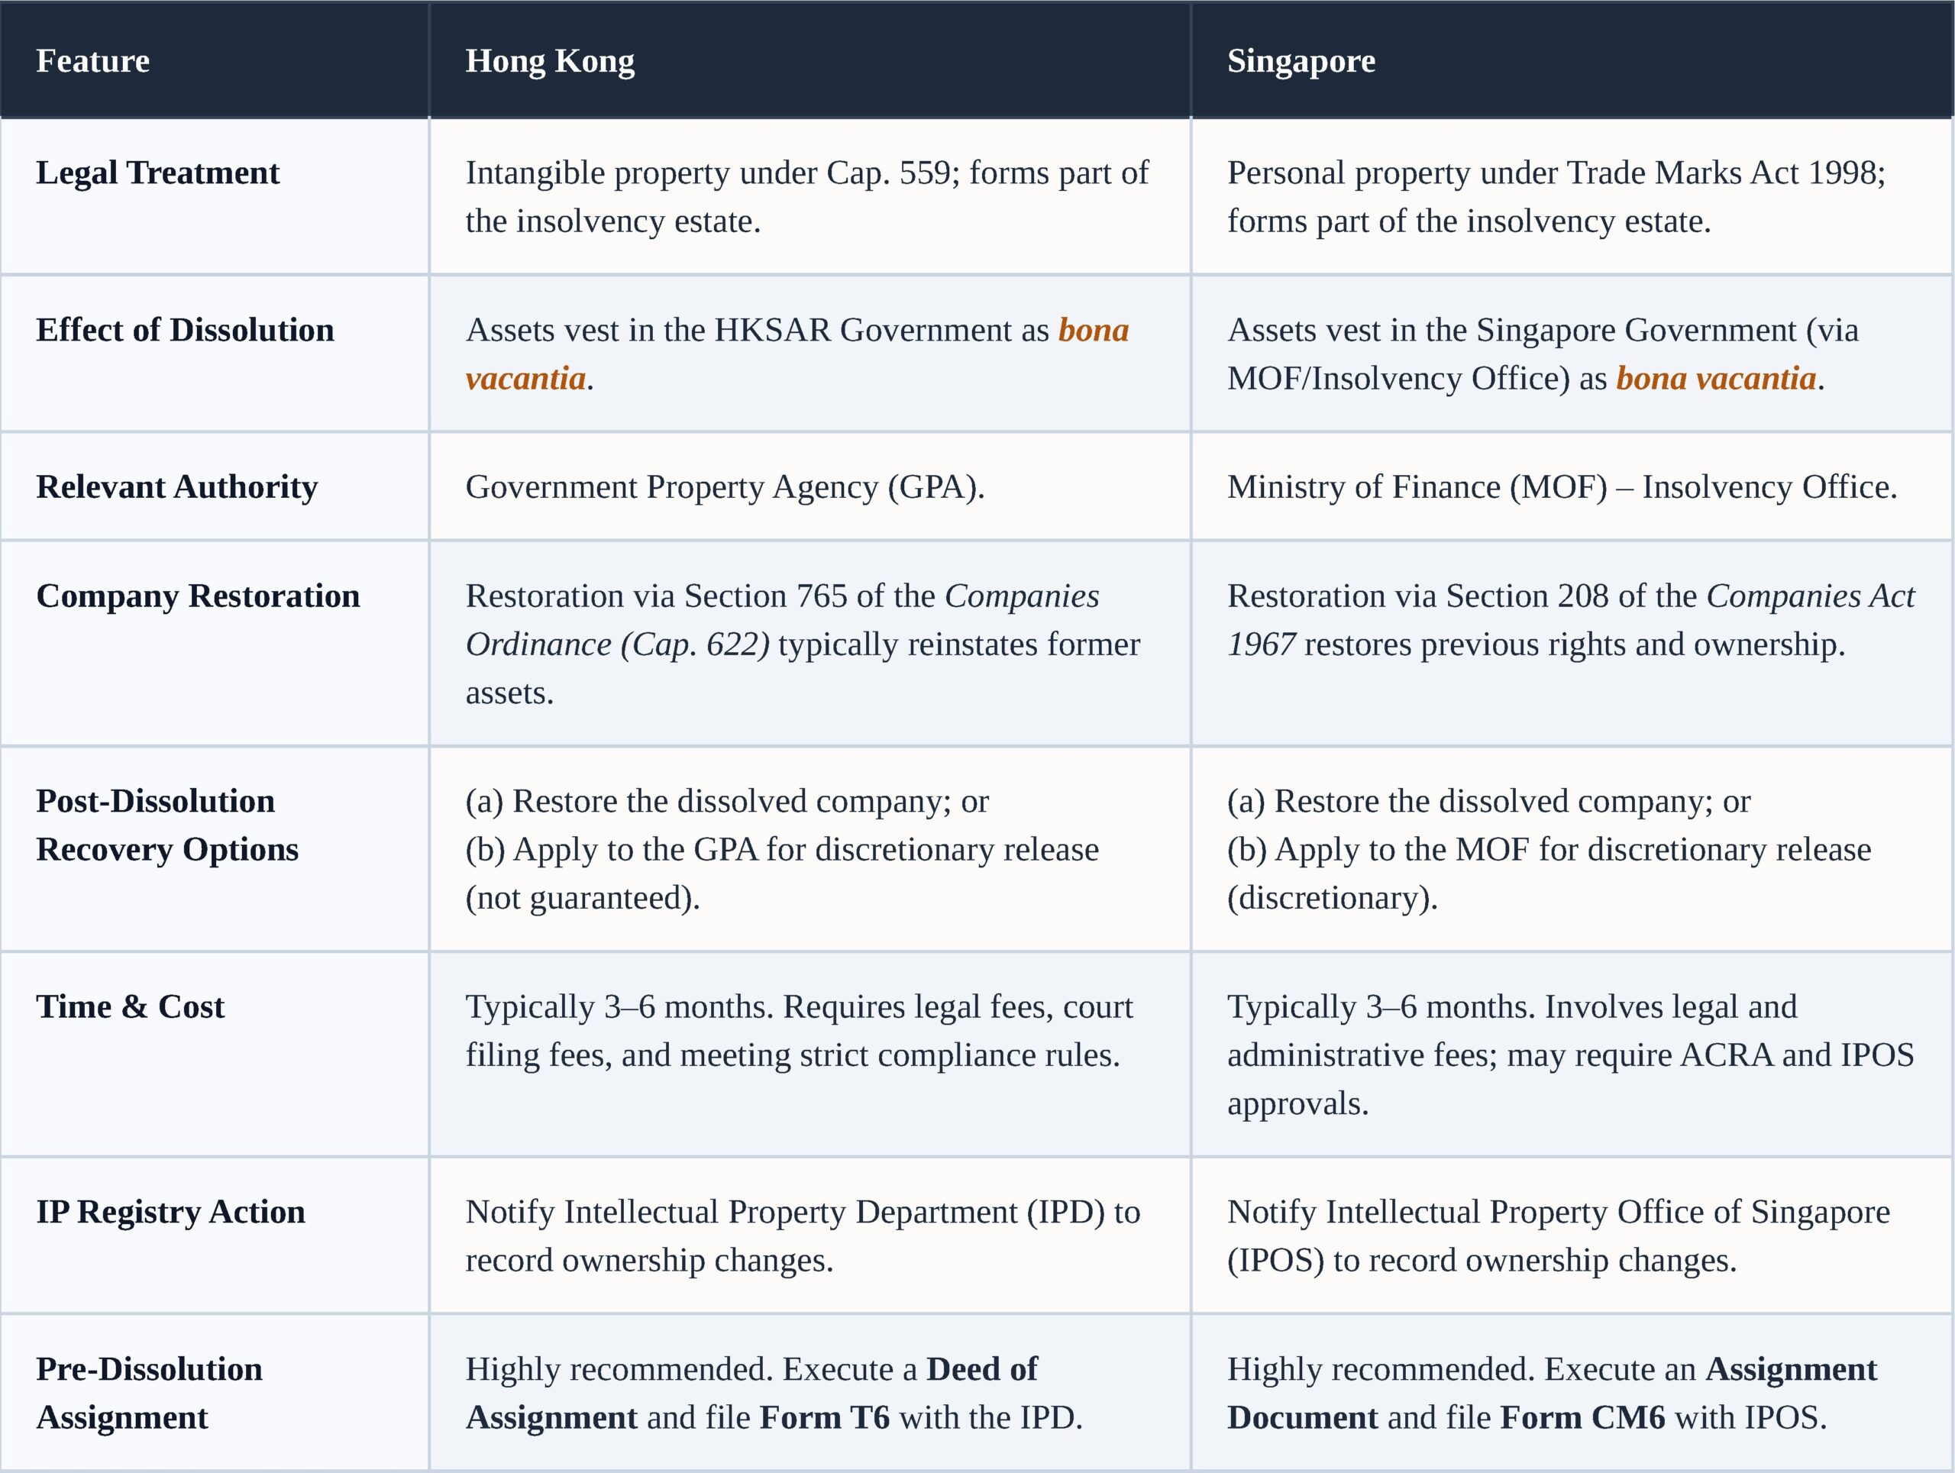Click the cell about notifying IPOS
Viewport: 1955px width, 1473px height.
[1572, 1236]
